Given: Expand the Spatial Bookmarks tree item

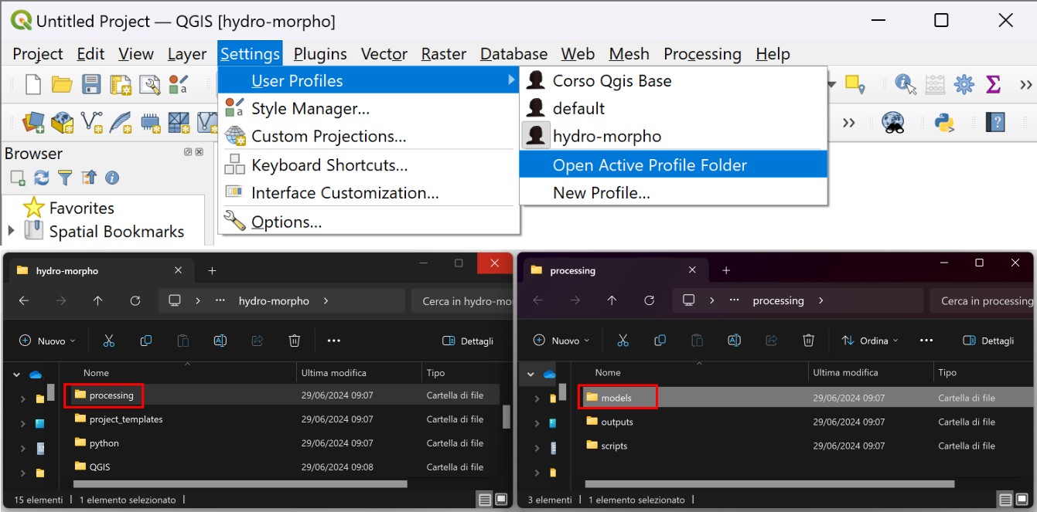Looking at the screenshot, I should (11, 230).
